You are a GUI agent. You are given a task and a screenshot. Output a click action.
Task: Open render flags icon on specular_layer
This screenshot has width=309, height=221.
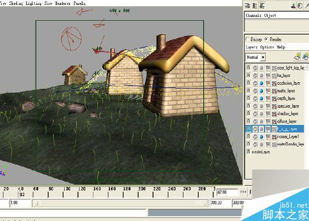click(x=268, y=106)
